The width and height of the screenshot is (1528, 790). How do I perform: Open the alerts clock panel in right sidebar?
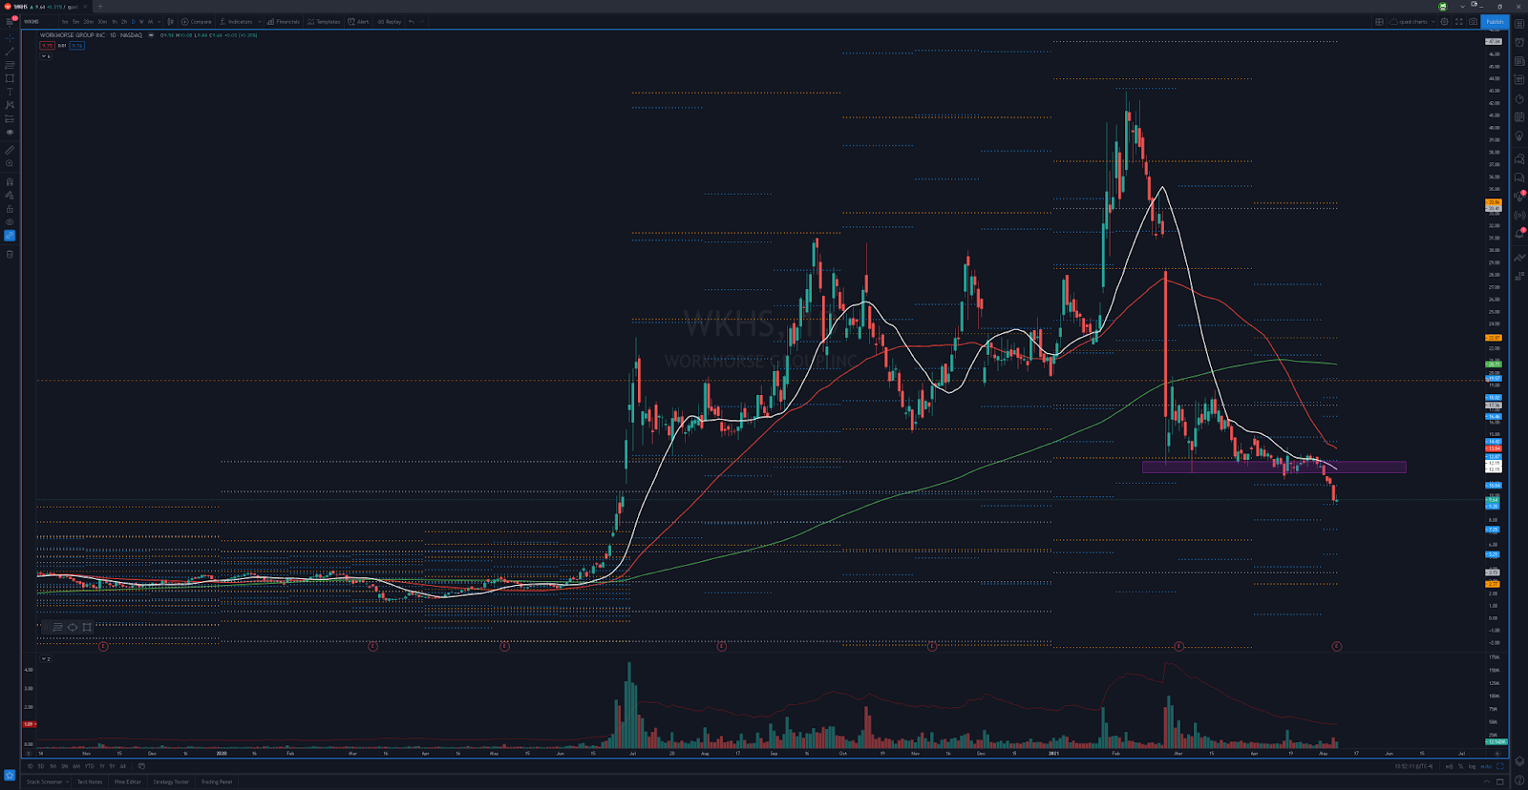click(x=1519, y=42)
